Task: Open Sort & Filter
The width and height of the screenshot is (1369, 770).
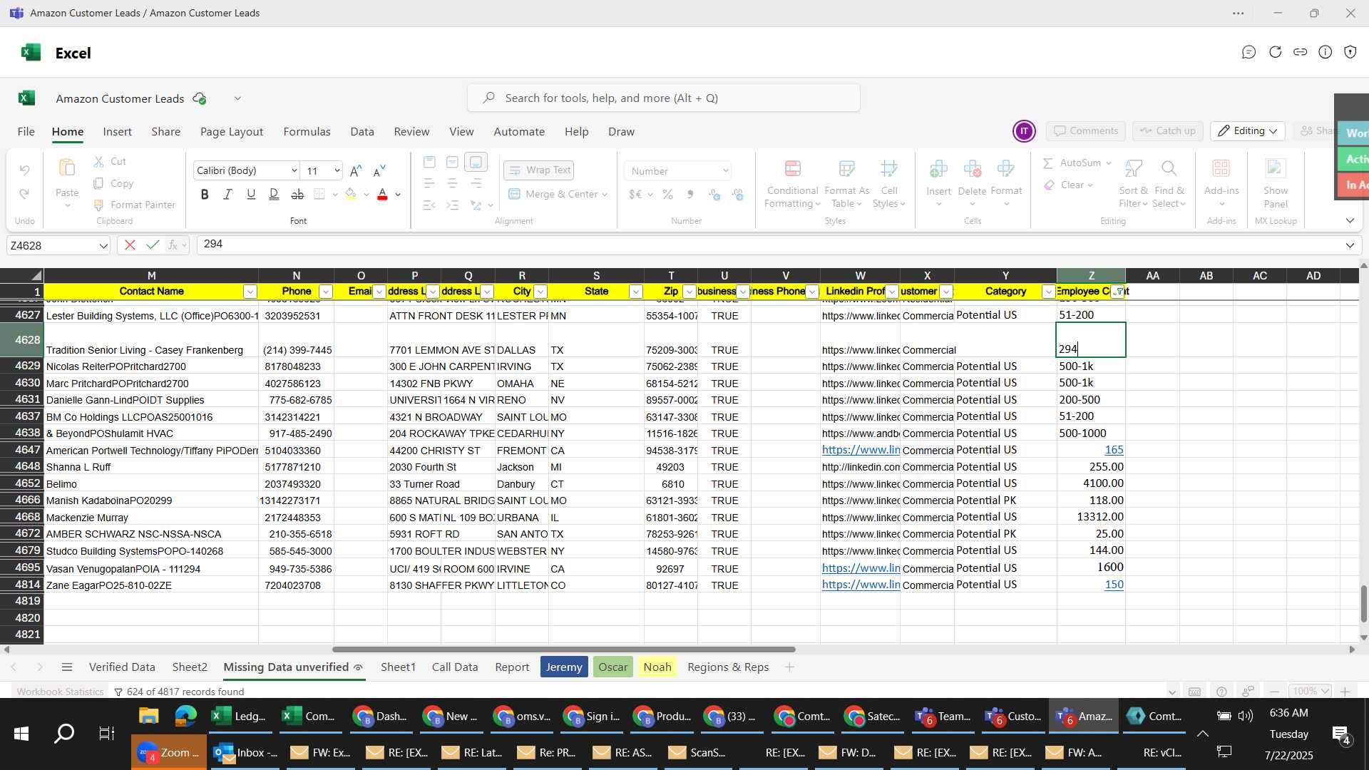Action: pos(1133,184)
